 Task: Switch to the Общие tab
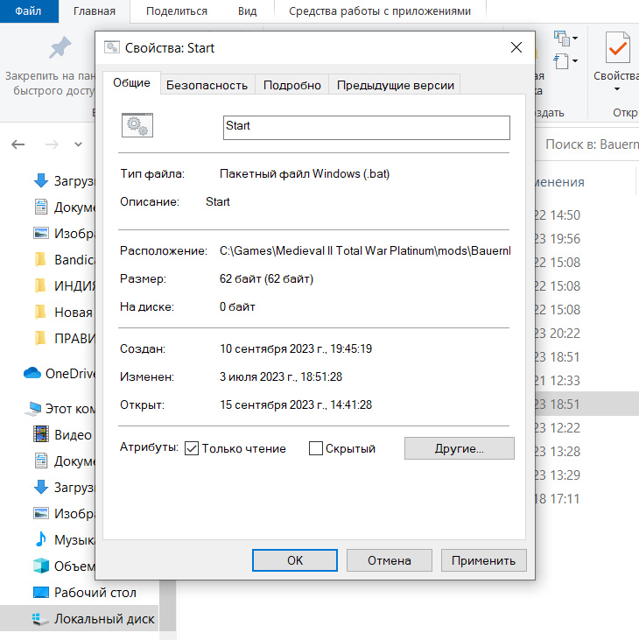coord(131,83)
